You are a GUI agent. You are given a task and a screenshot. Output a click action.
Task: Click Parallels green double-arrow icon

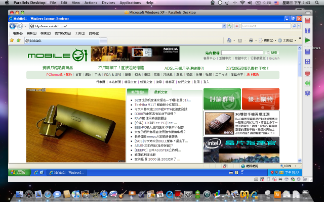click(x=307, y=83)
